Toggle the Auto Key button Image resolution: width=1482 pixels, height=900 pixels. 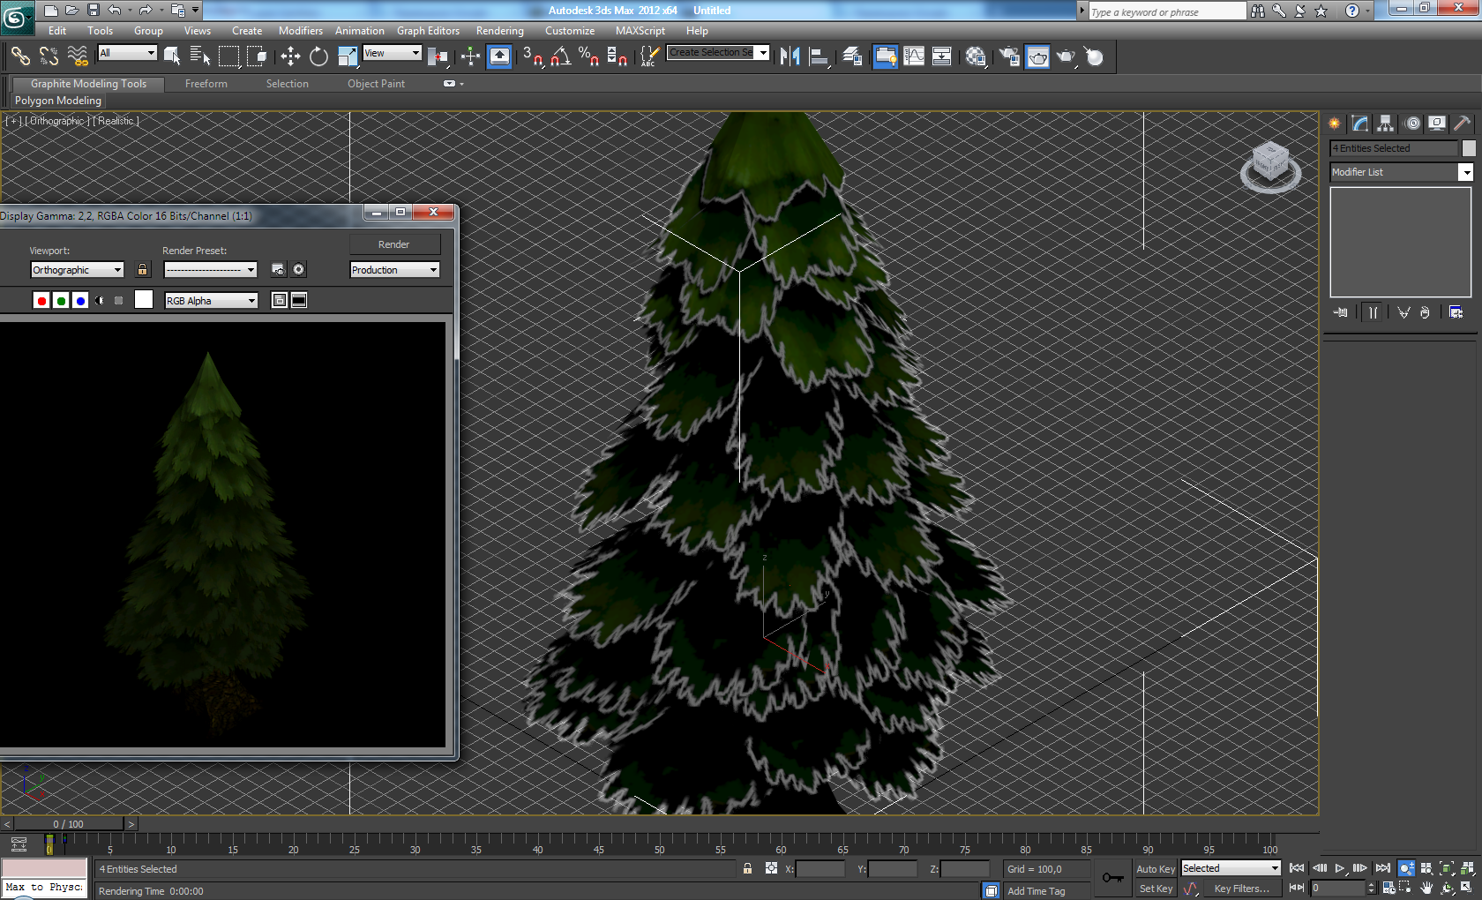(1155, 869)
